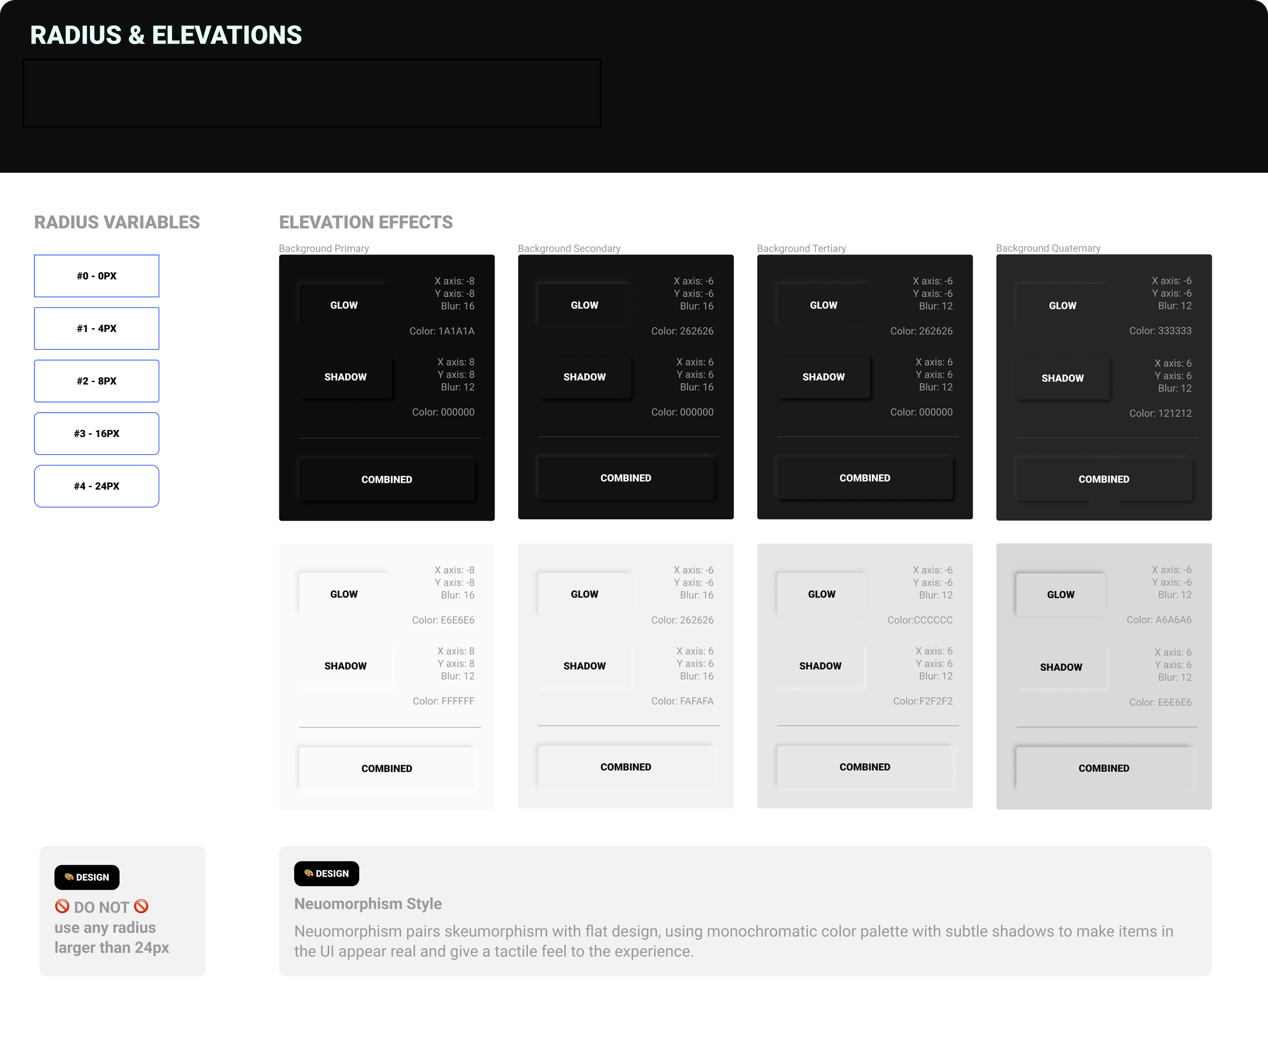Click prohibited sign after DO NOT

click(x=142, y=906)
